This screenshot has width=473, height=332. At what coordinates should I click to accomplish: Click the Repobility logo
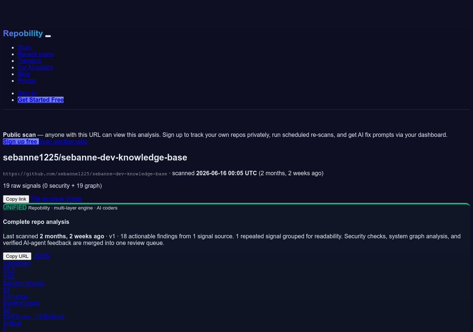click(23, 33)
